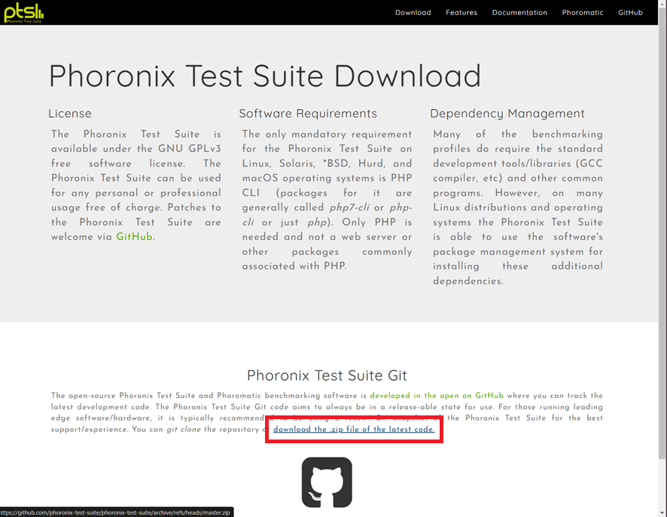Click the 'License' section heading
The width and height of the screenshot is (667, 517).
[70, 114]
